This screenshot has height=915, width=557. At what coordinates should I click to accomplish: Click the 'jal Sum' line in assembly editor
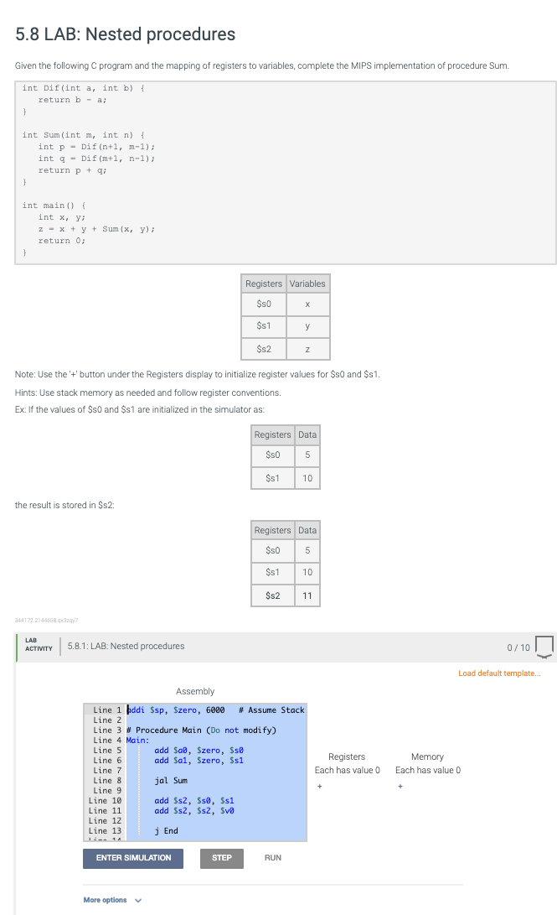click(x=171, y=780)
